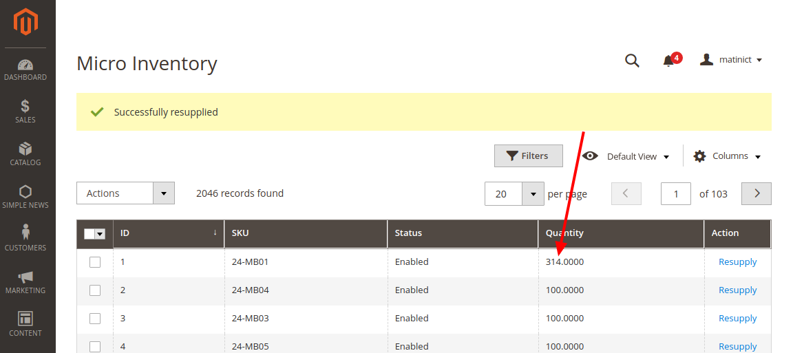This screenshot has width=793, height=353.
Task: Tick the checkbox for SKU 24-MB03
Action: [95, 319]
